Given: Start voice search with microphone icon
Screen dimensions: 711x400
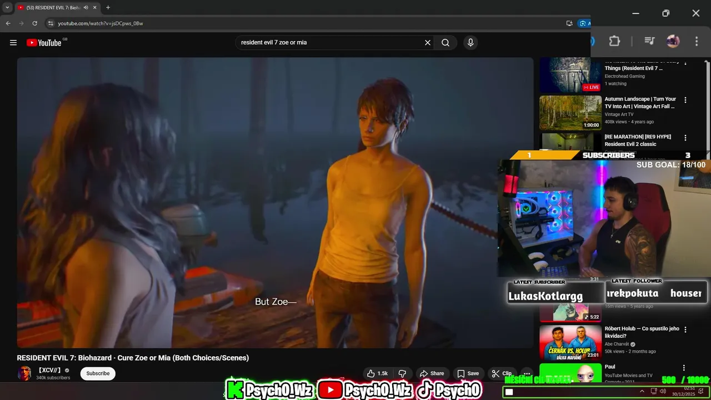Looking at the screenshot, I should point(470,43).
